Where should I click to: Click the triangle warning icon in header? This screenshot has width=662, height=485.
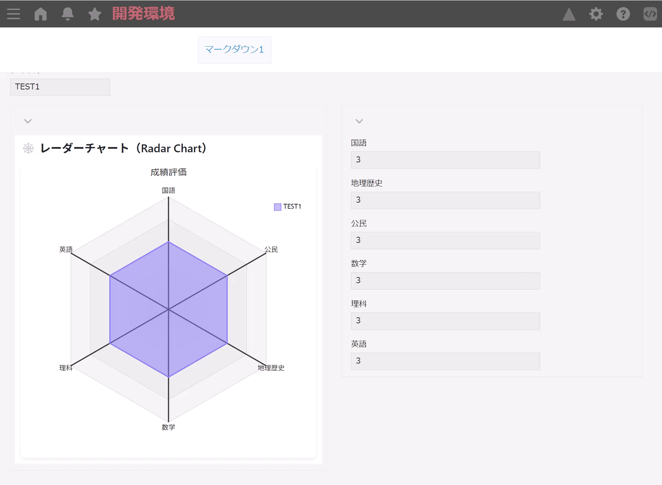569,14
